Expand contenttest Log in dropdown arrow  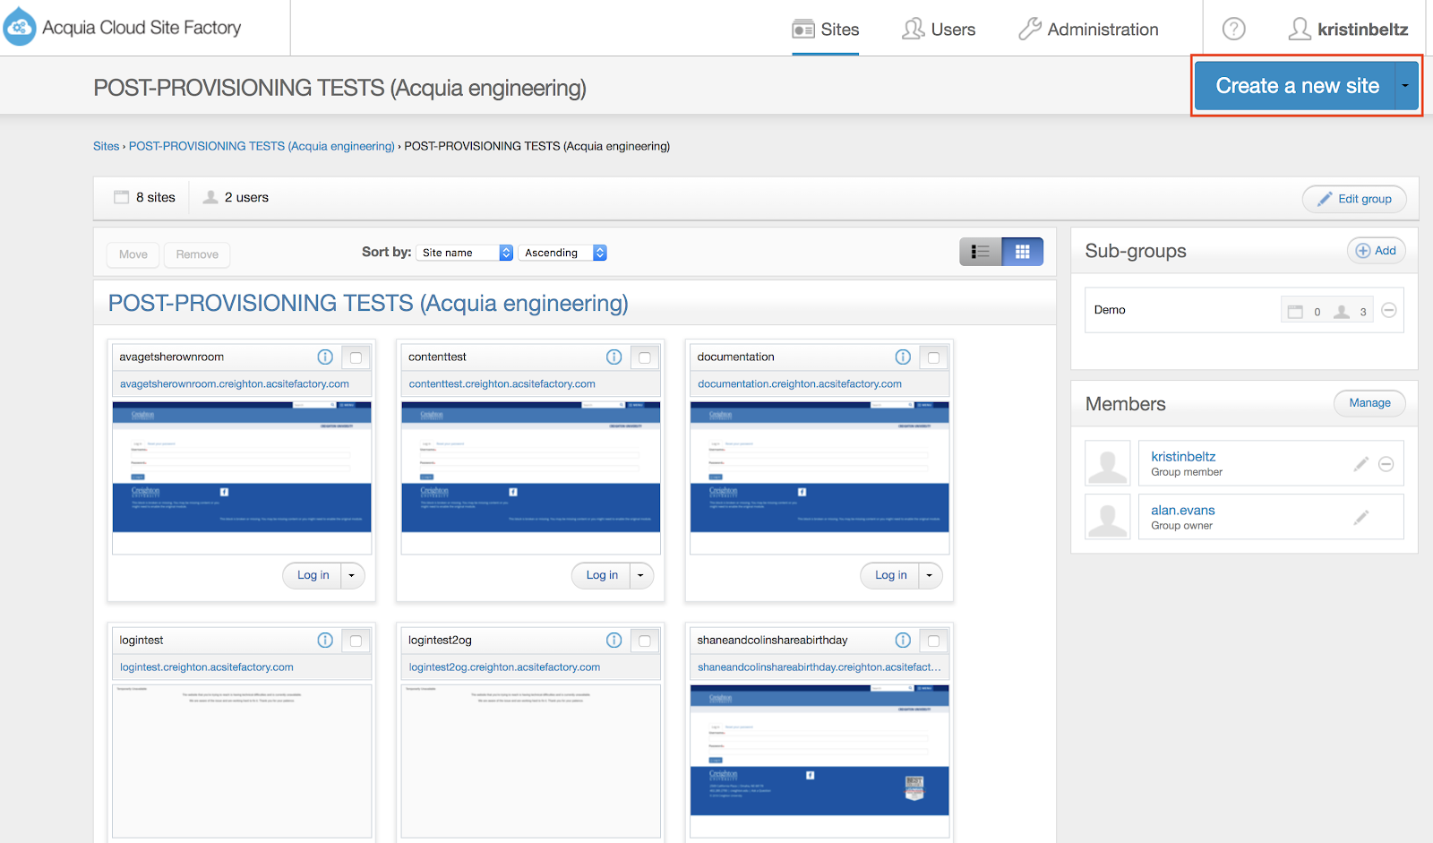click(641, 575)
